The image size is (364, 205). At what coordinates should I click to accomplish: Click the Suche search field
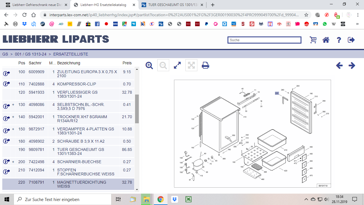point(264,40)
